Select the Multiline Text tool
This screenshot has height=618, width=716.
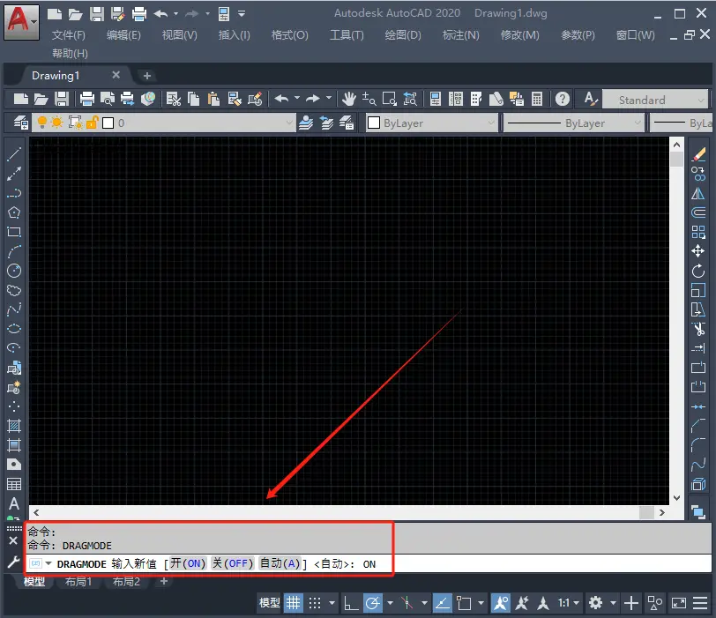[x=14, y=503]
